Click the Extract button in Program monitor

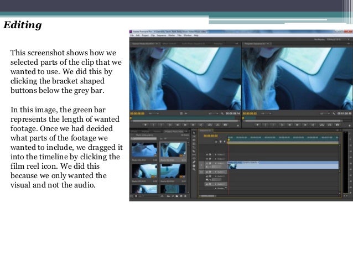330,125
